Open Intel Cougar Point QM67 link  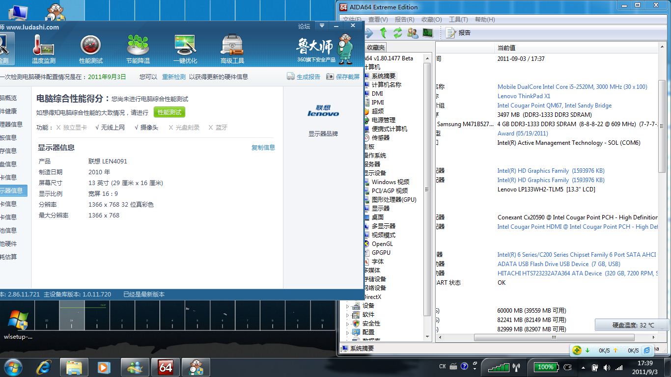pos(555,106)
